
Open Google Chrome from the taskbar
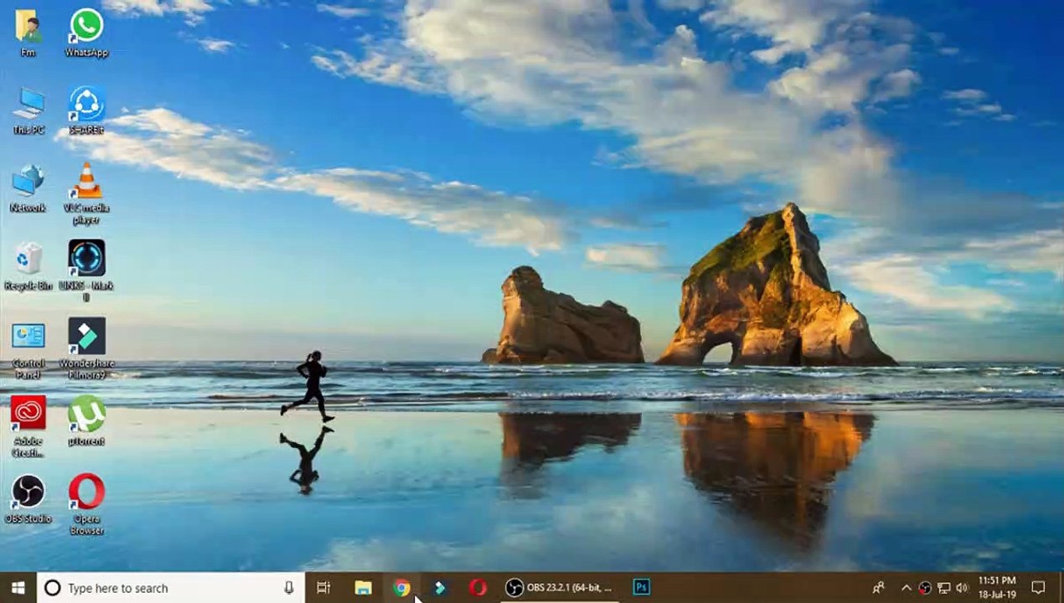tap(401, 588)
